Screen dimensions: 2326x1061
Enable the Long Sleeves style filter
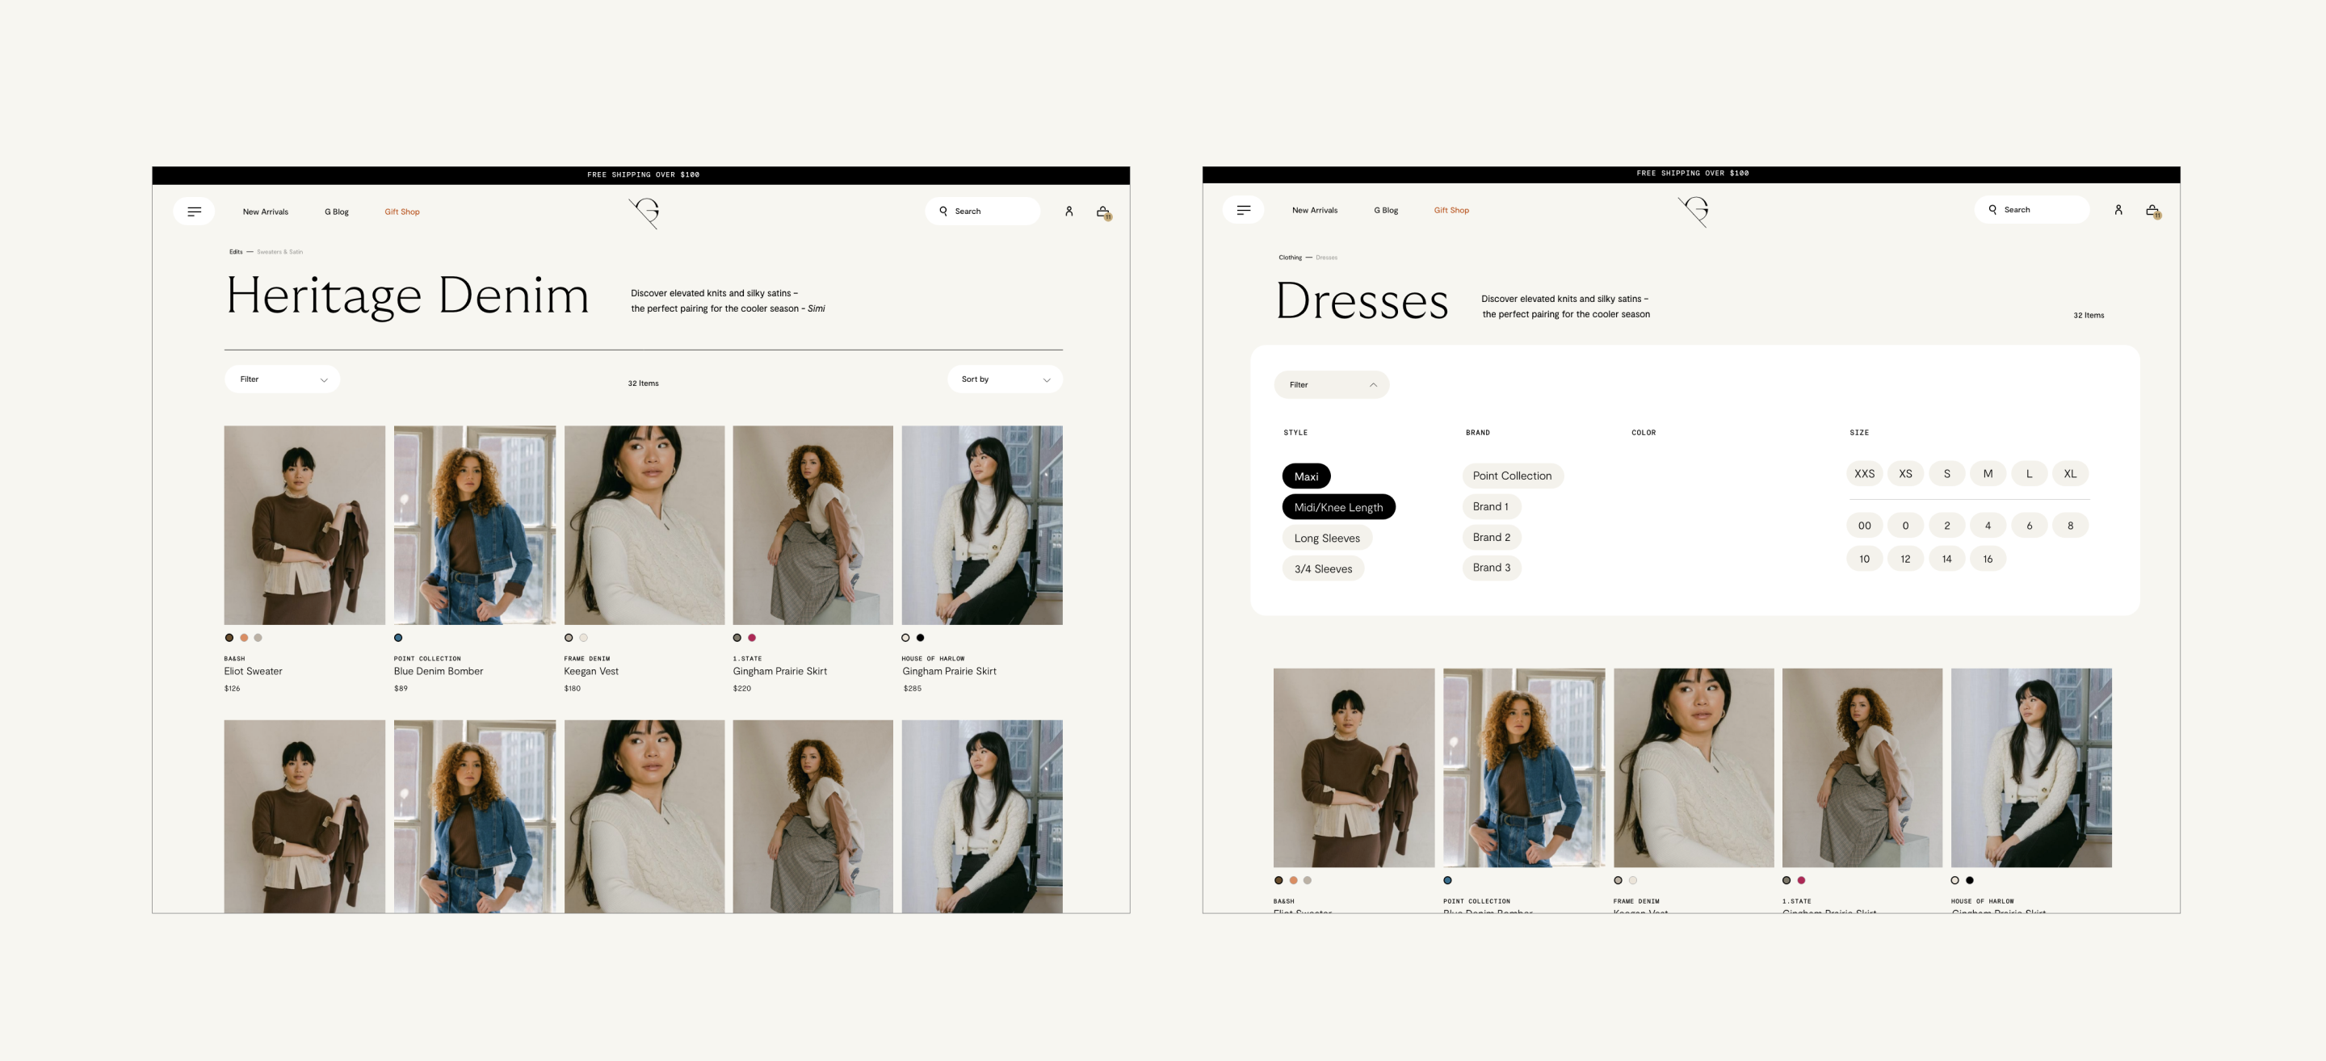pos(1326,539)
